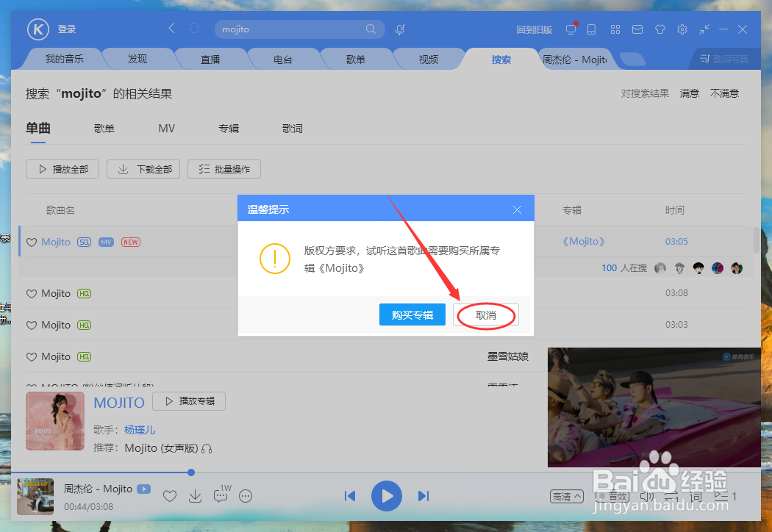
Task: Click the MV badge on Mojito row
Action: pos(106,242)
